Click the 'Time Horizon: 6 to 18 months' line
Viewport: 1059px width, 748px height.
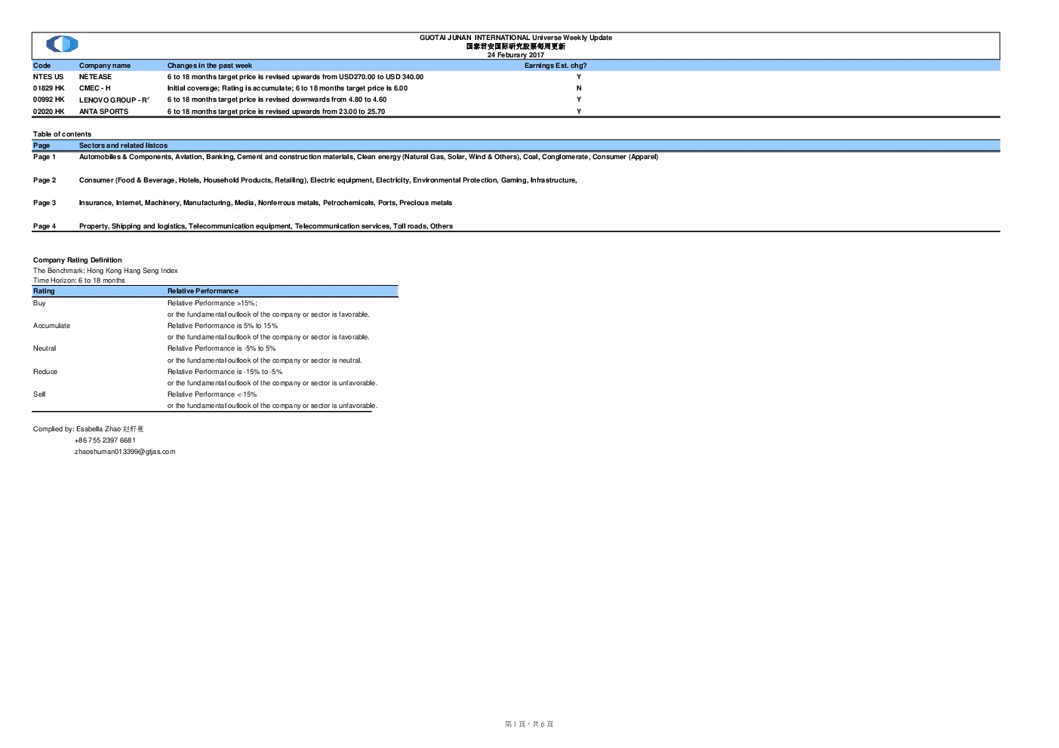79,280
